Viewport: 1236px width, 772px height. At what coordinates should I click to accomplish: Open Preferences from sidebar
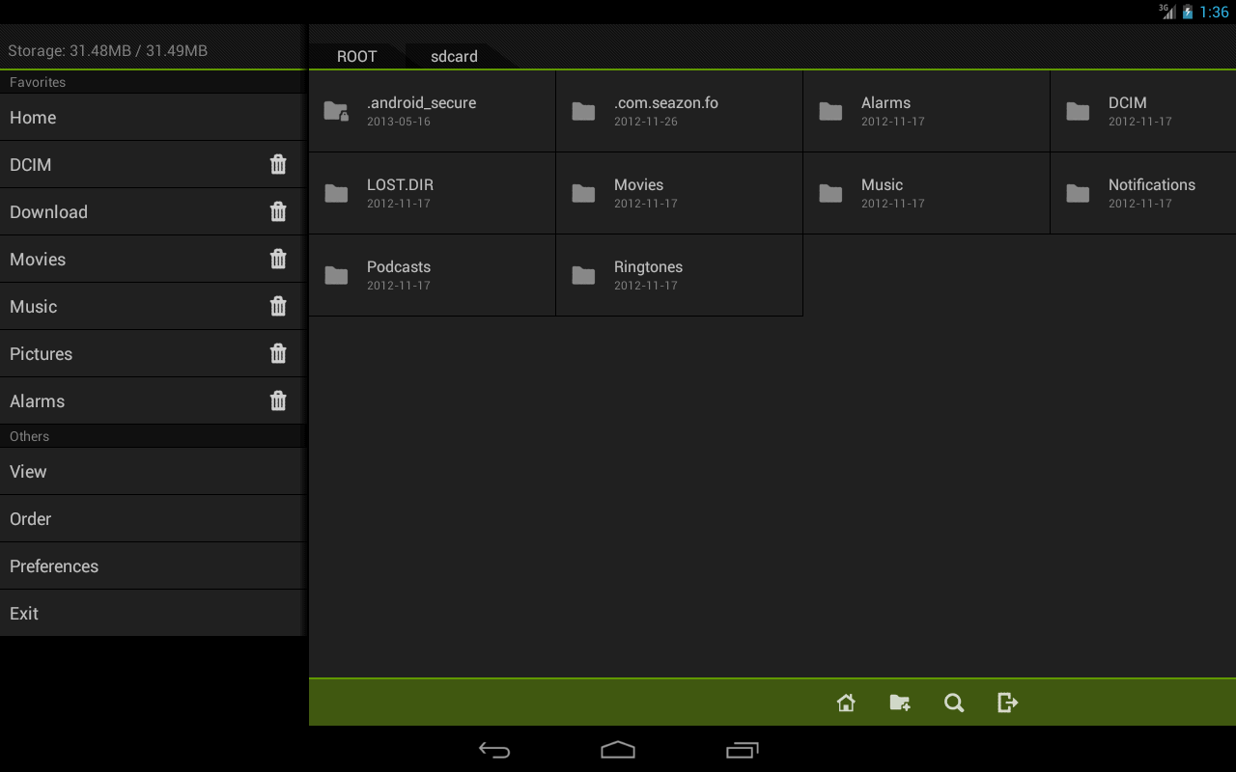click(x=153, y=565)
